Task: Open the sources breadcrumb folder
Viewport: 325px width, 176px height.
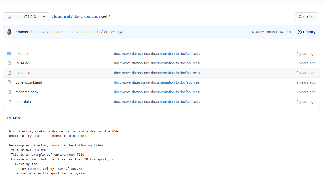Action: [91, 16]
